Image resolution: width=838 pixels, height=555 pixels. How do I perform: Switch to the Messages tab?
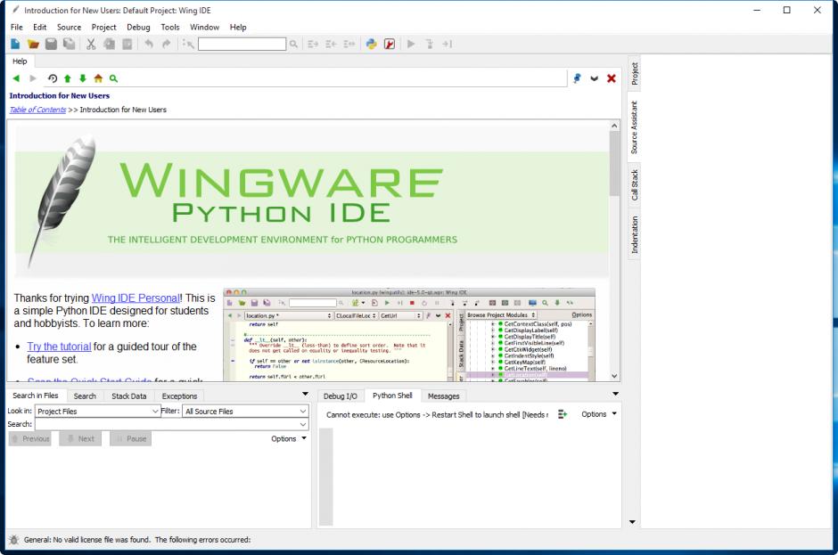pos(444,396)
